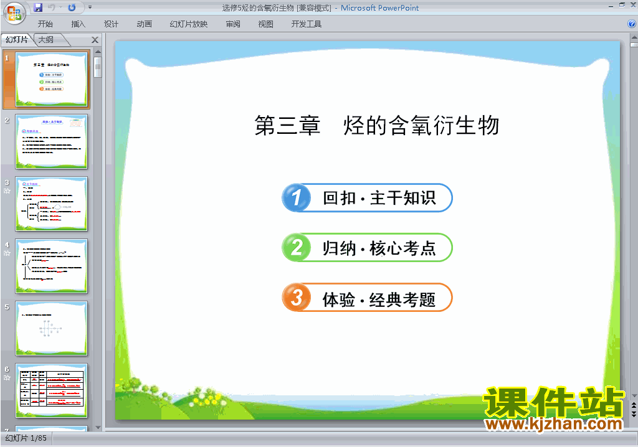638x447 pixels.
Task: Click the thumbnail pane scroll down arrow
Action: click(98, 428)
